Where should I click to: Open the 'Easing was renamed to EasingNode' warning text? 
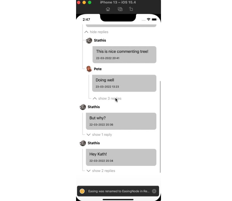pos(119,191)
